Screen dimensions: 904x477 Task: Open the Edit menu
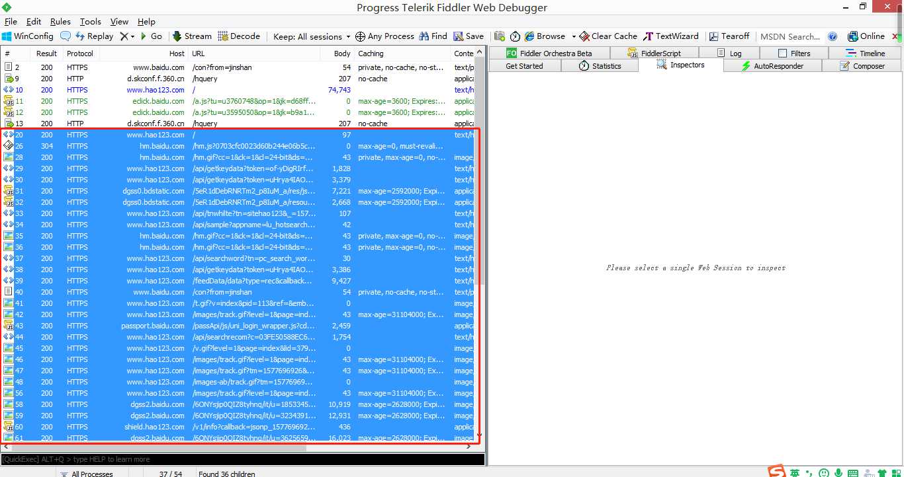point(34,22)
